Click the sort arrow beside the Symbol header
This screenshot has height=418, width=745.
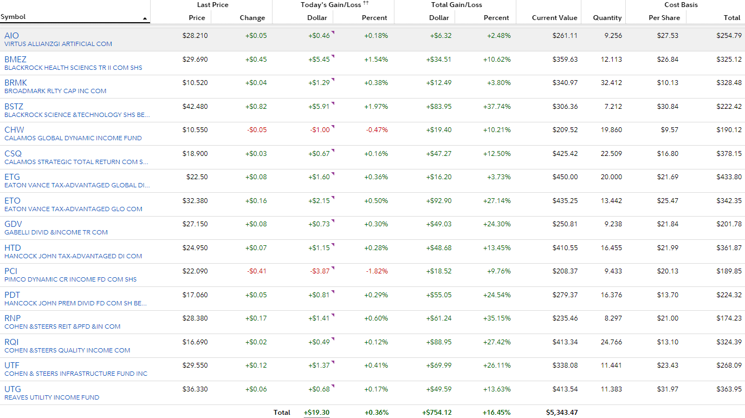click(145, 19)
